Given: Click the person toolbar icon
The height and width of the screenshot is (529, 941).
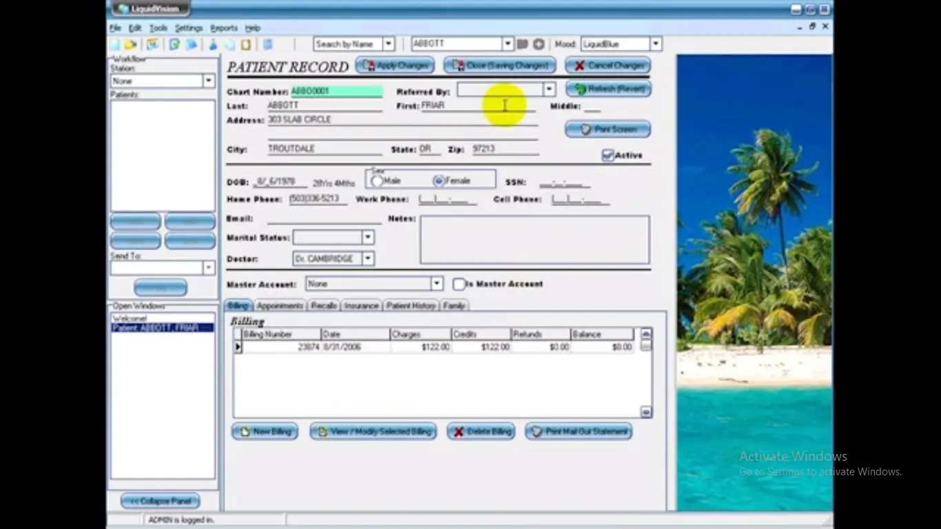Looking at the screenshot, I should tap(213, 43).
